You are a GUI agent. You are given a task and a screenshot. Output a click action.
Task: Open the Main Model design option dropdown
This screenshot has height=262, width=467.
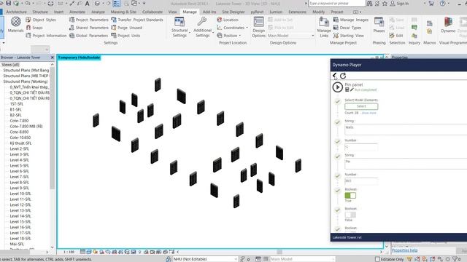point(290,36)
